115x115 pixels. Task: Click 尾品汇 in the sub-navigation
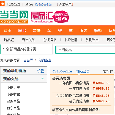pos(9,40)
